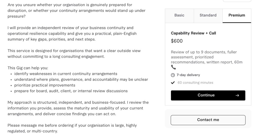Click the 7-day delivery label
Viewport: 259px width, 136px height.
(x=188, y=75)
